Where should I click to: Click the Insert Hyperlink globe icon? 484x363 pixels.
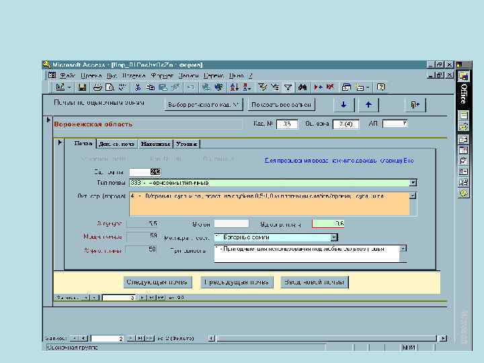tap(206, 87)
